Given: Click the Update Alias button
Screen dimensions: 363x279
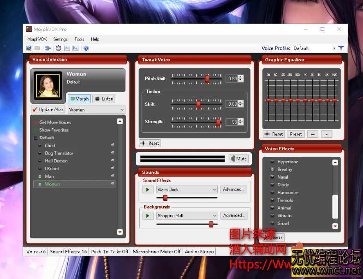Looking at the screenshot, I should [48, 110].
